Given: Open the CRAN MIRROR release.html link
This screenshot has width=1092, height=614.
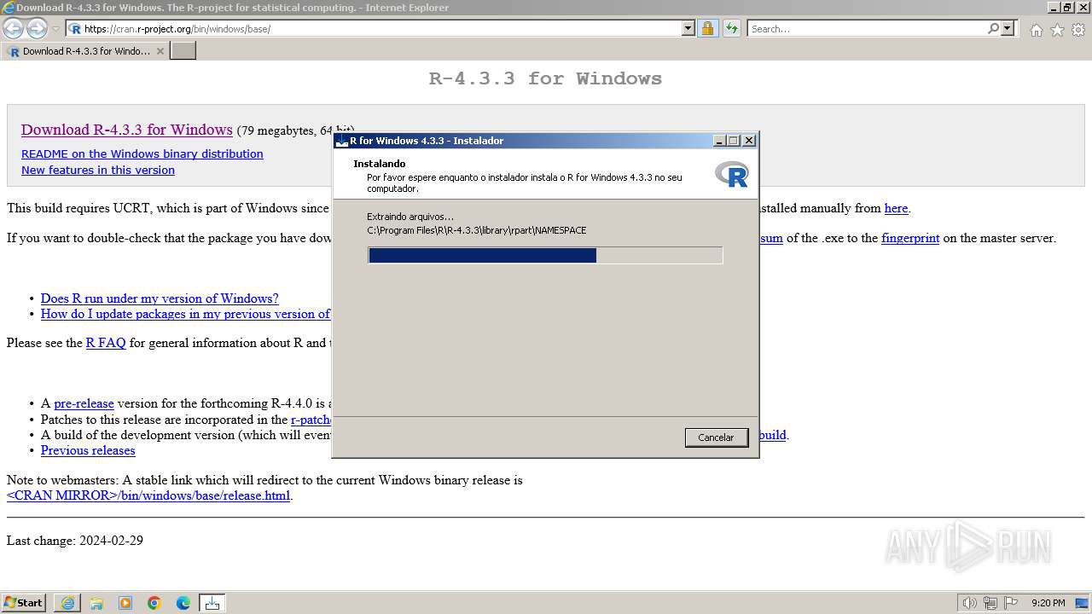Looking at the screenshot, I should coord(148,495).
